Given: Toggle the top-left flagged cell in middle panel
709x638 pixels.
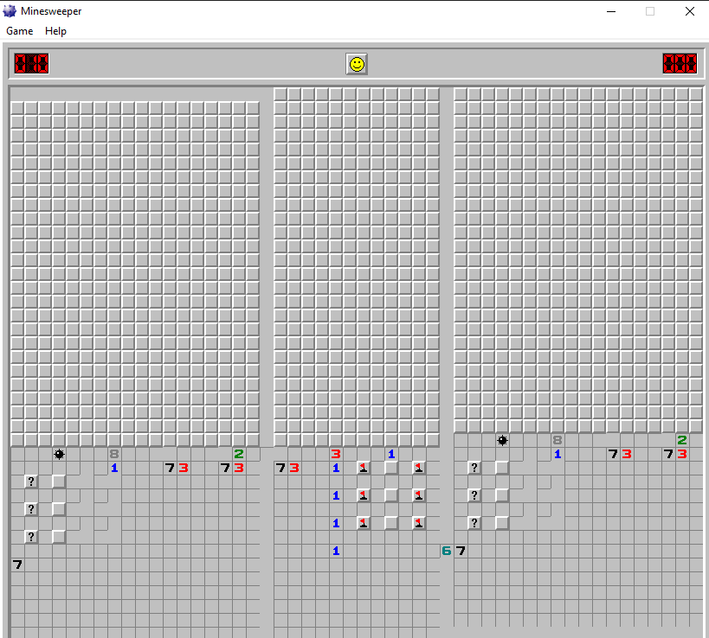Looking at the screenshot, I should (364, 468).
